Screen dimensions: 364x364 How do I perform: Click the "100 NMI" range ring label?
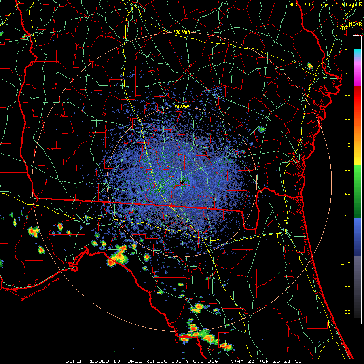[x=182, y=32]
